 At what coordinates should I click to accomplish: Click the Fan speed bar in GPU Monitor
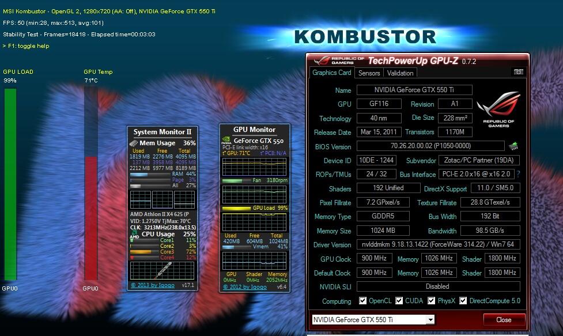[237, 180]
